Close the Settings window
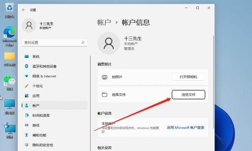The height and width of the screenshot is (151, 252). coord(209,8)
